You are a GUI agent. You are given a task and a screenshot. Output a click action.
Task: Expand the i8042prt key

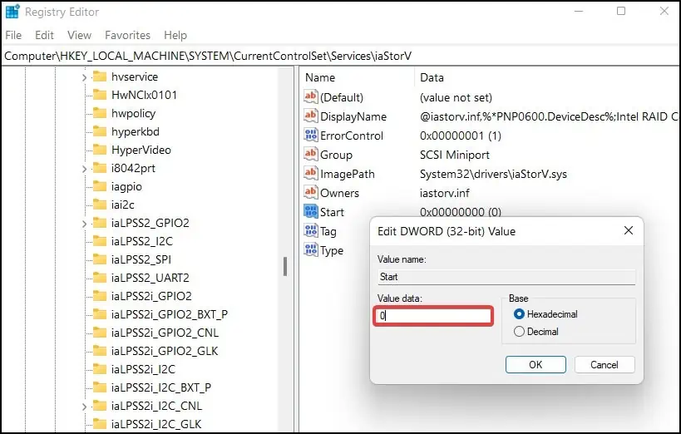pos(84,169)
